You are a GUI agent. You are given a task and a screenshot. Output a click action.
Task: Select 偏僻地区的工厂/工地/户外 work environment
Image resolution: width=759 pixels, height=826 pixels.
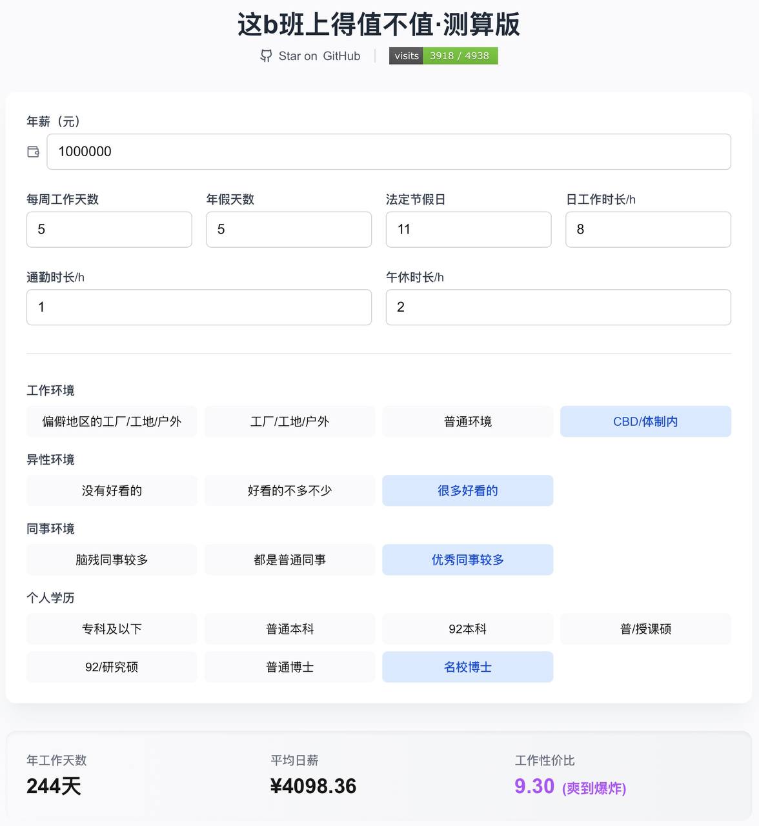point(112,421)
